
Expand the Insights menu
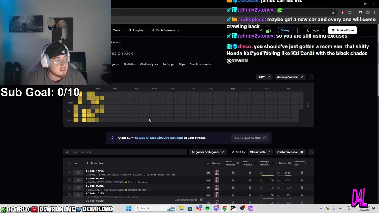click(x=138, y=30)
